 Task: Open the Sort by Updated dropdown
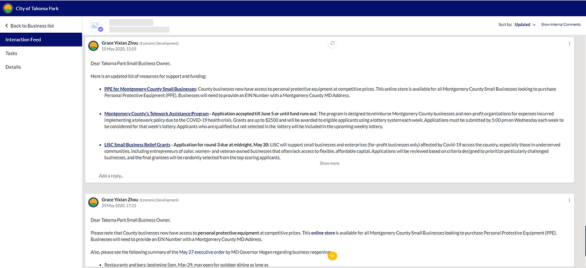(x=525, y=24)
